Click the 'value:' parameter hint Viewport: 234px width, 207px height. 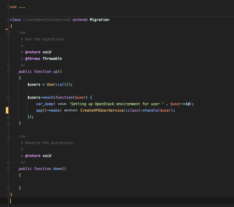click(x=62, y=104)
